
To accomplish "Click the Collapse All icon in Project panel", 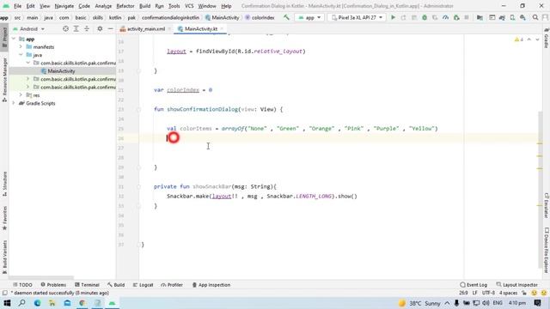I will coord(87,28).
